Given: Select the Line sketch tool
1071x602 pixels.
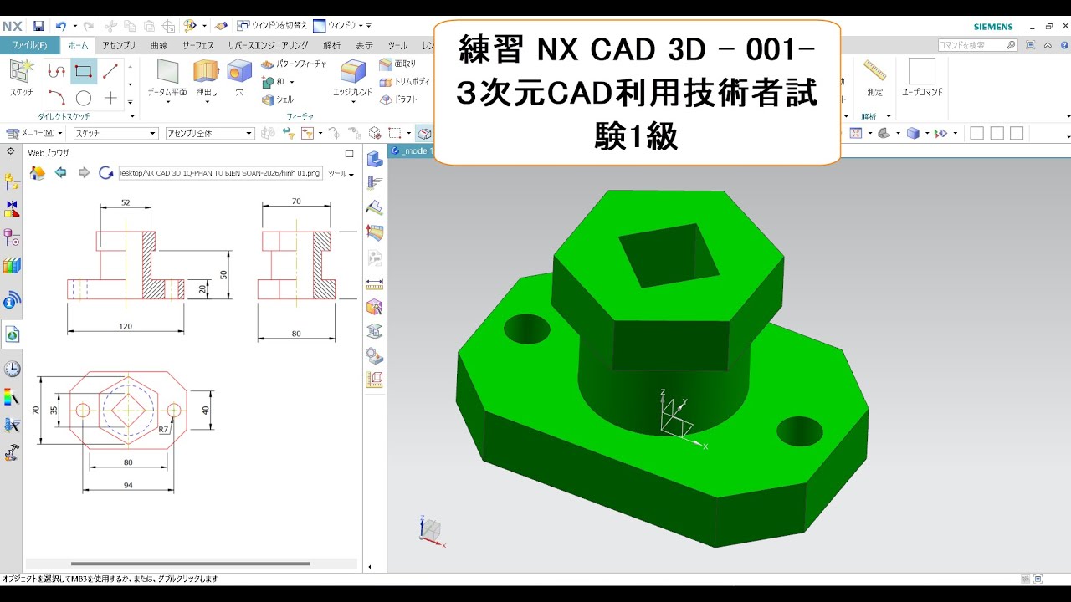Looking at the screenshot, I should (x=110, y=71).
